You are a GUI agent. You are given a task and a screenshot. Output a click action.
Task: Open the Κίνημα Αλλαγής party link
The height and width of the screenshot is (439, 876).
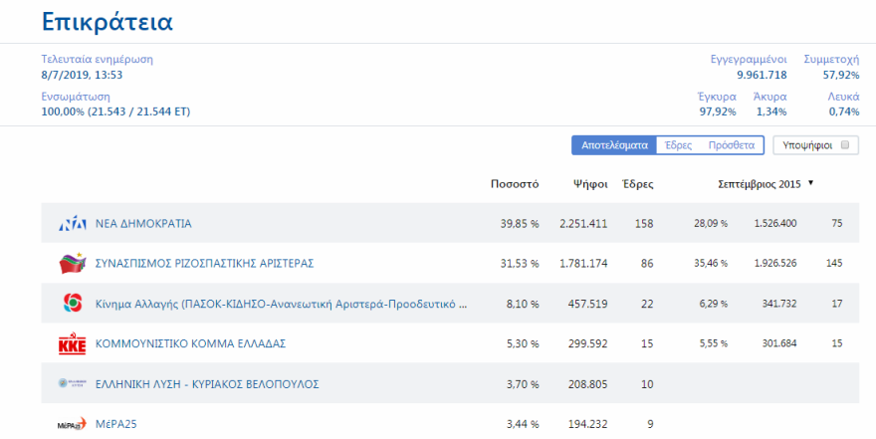(280, 304)
